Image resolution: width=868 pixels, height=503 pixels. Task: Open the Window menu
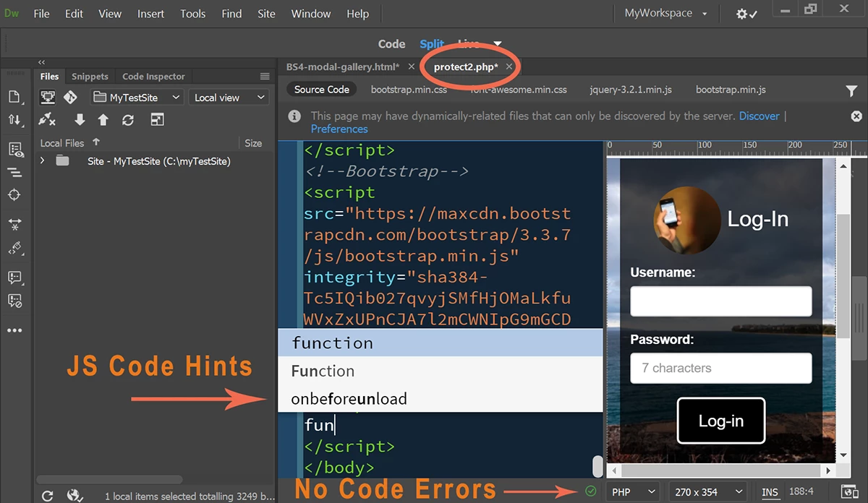311,14
